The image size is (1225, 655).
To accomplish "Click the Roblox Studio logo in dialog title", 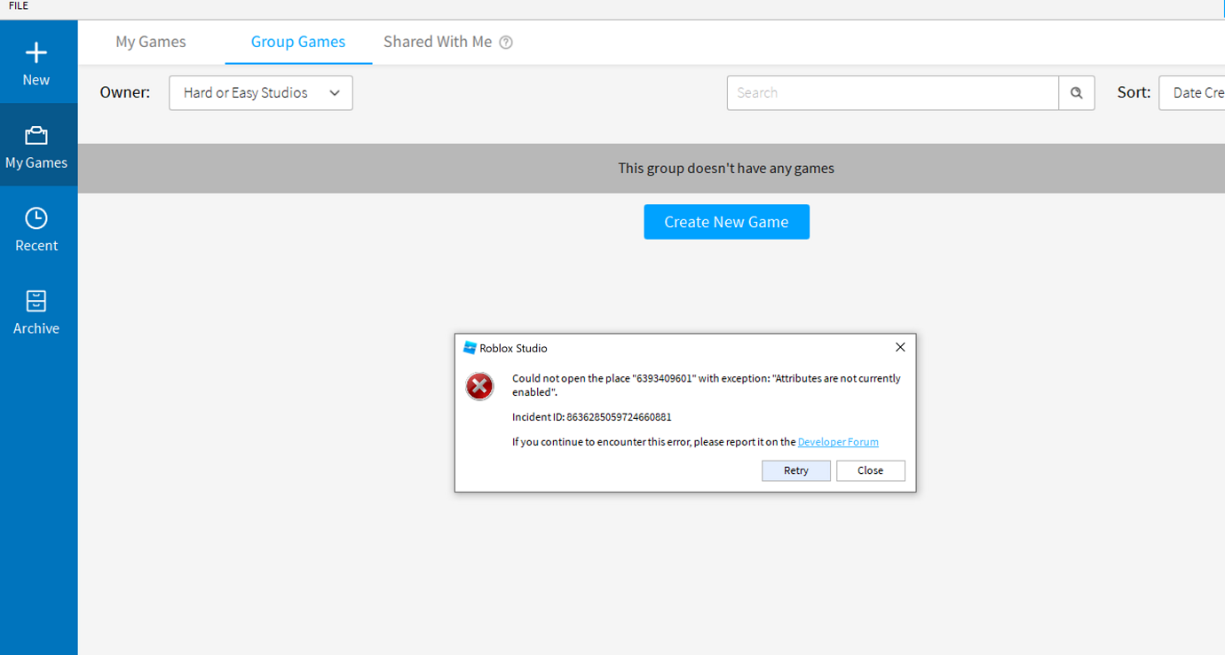I will [470, 348].
